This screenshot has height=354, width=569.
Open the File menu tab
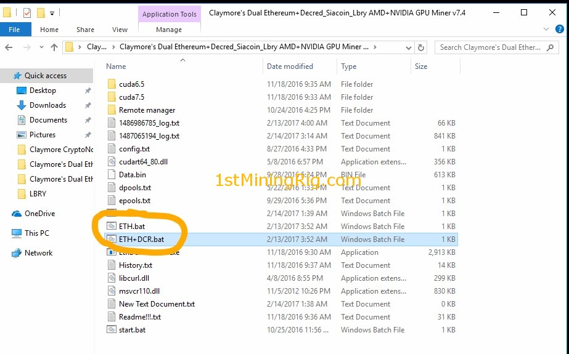(x=15, y=30)
